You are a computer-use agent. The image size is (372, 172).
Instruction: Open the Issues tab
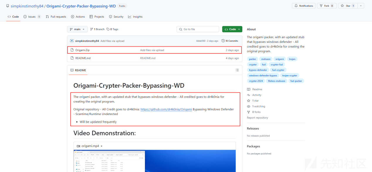click(x=32, y=17)
